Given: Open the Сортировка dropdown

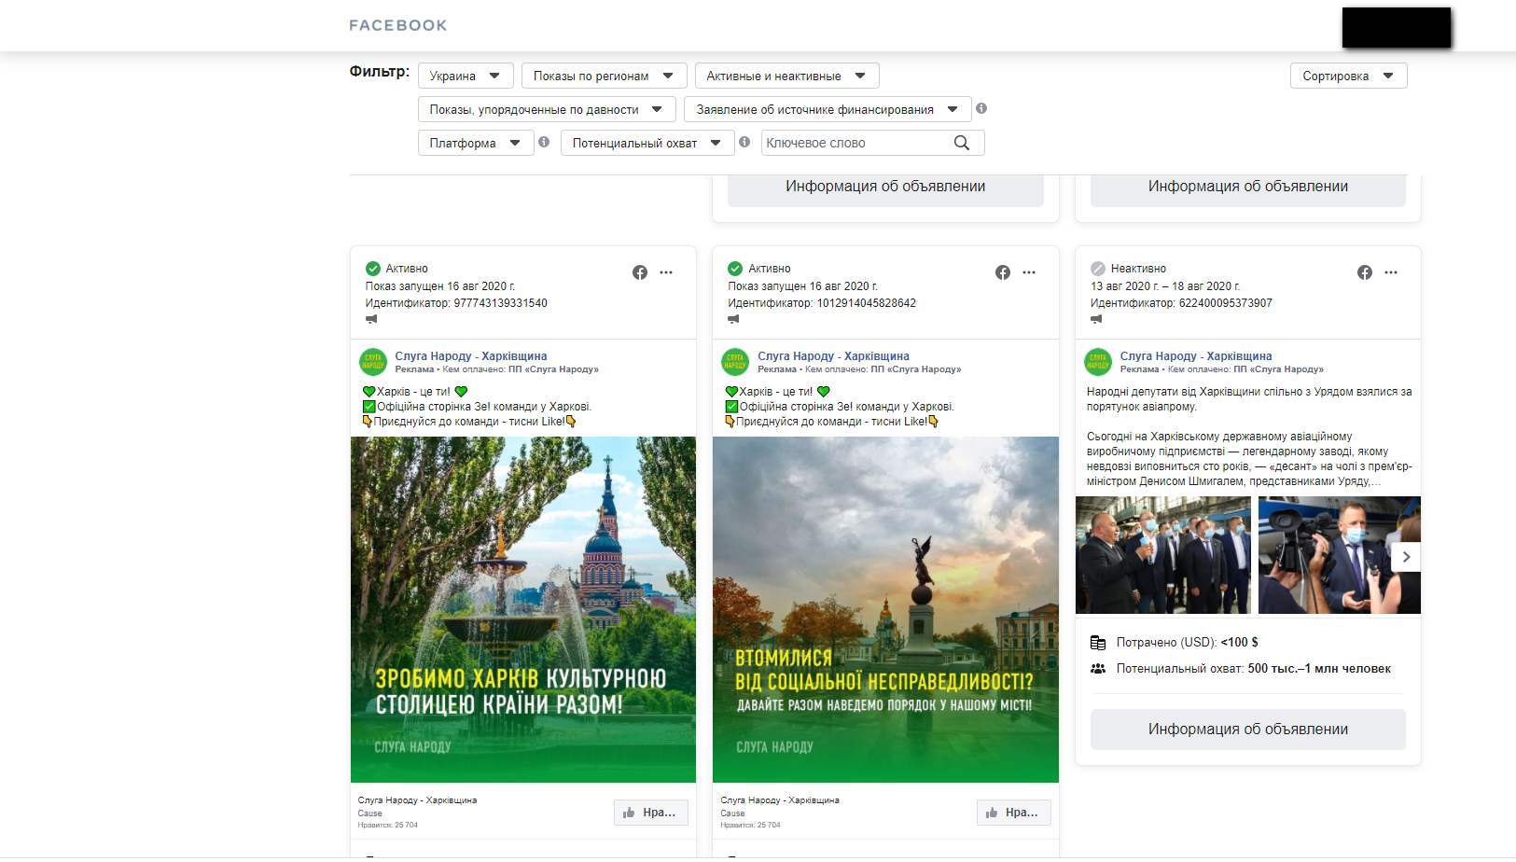Looking at the screenshot, I should pyautogui.click(x=1348, y=76).
